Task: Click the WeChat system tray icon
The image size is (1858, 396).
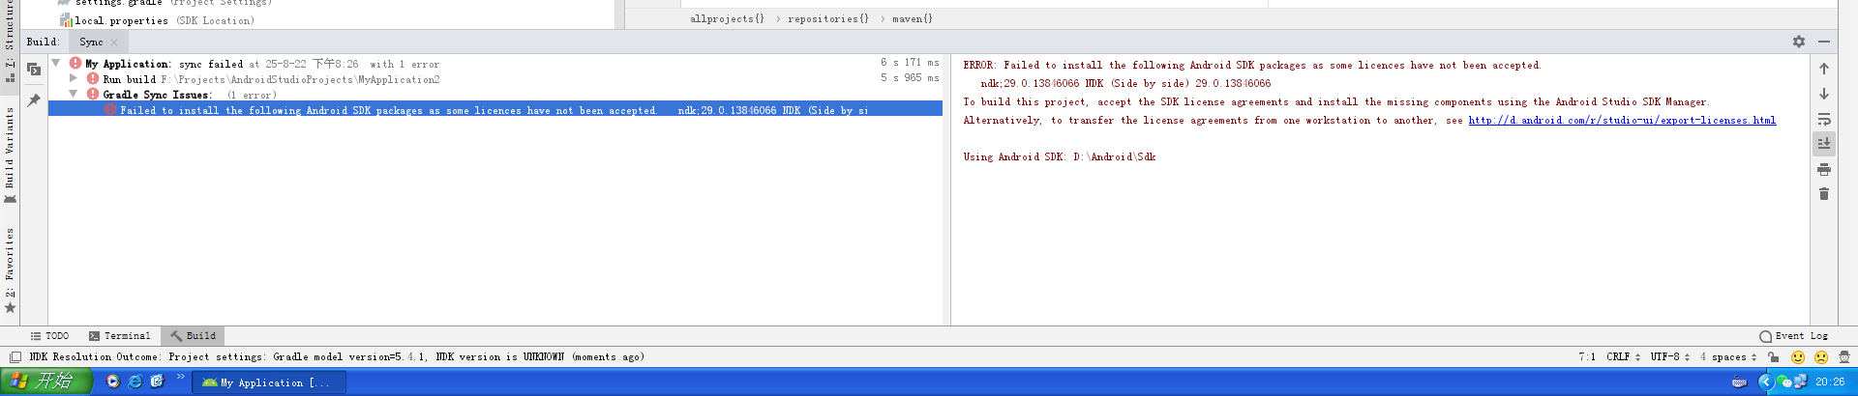Action: pos(1783,382)
